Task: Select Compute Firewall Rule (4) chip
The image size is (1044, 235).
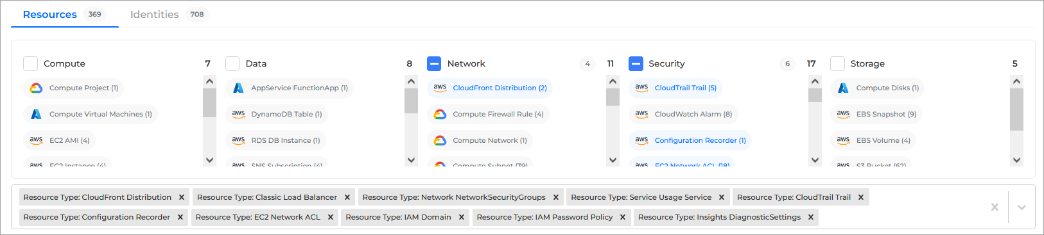Action: point(488,114)
